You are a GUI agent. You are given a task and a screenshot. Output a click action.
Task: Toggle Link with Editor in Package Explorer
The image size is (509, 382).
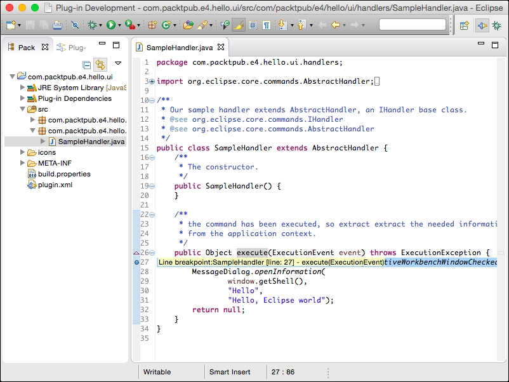(100, 64)
